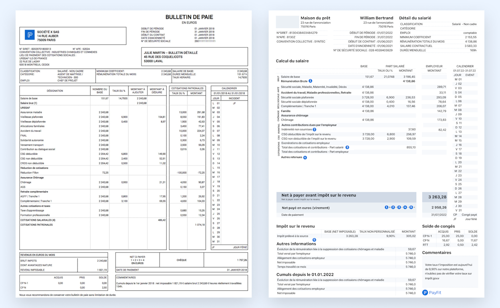Screen dimensions: 500x308
Task: Click the "RTT" row in leave balance
Action: tap(450, 245)
